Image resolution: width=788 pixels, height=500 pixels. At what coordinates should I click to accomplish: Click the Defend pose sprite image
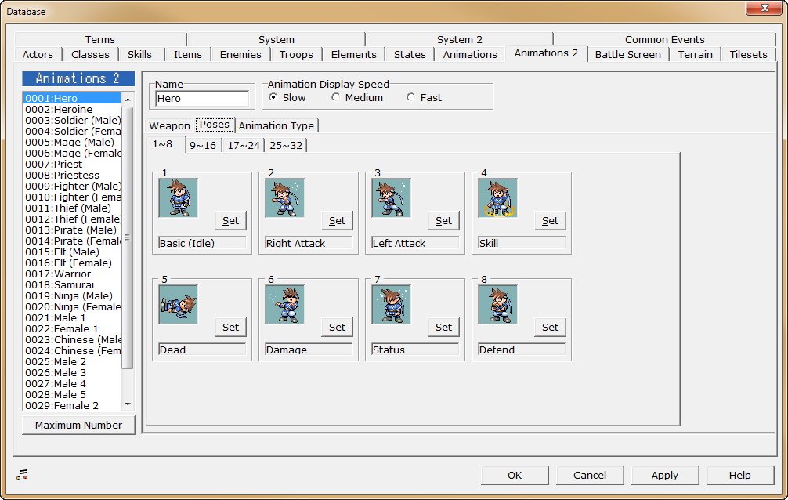(497, 304)
